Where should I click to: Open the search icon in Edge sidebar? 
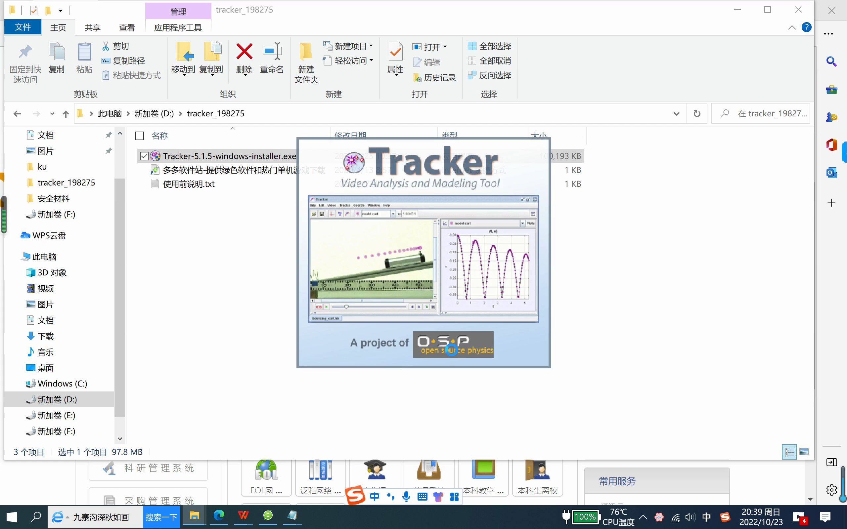coord(831,61)
